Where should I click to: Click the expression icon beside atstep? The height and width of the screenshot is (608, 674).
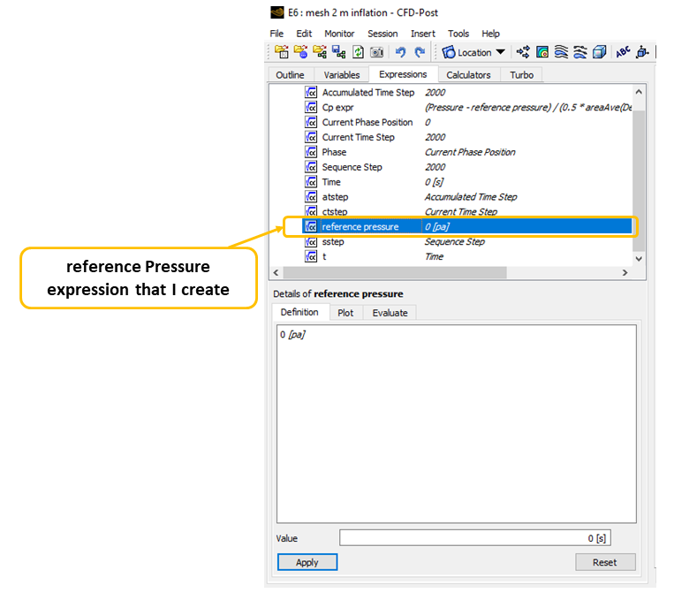pyautogui.click(x=311, y=197)
